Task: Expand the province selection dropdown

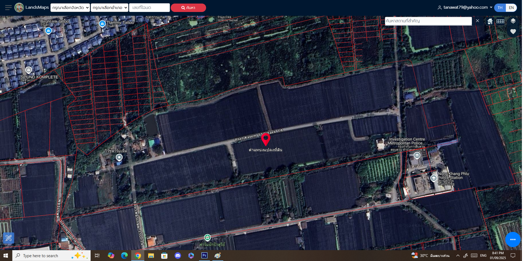Action: 70,8
